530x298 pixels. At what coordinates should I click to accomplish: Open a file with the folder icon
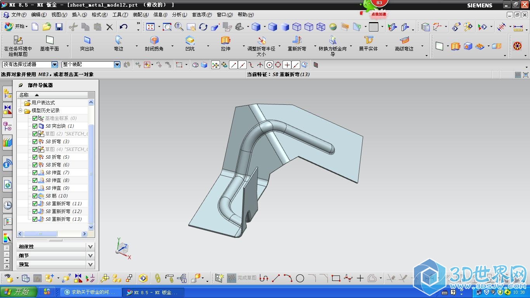pyautogui.click(x=47, y=27)
